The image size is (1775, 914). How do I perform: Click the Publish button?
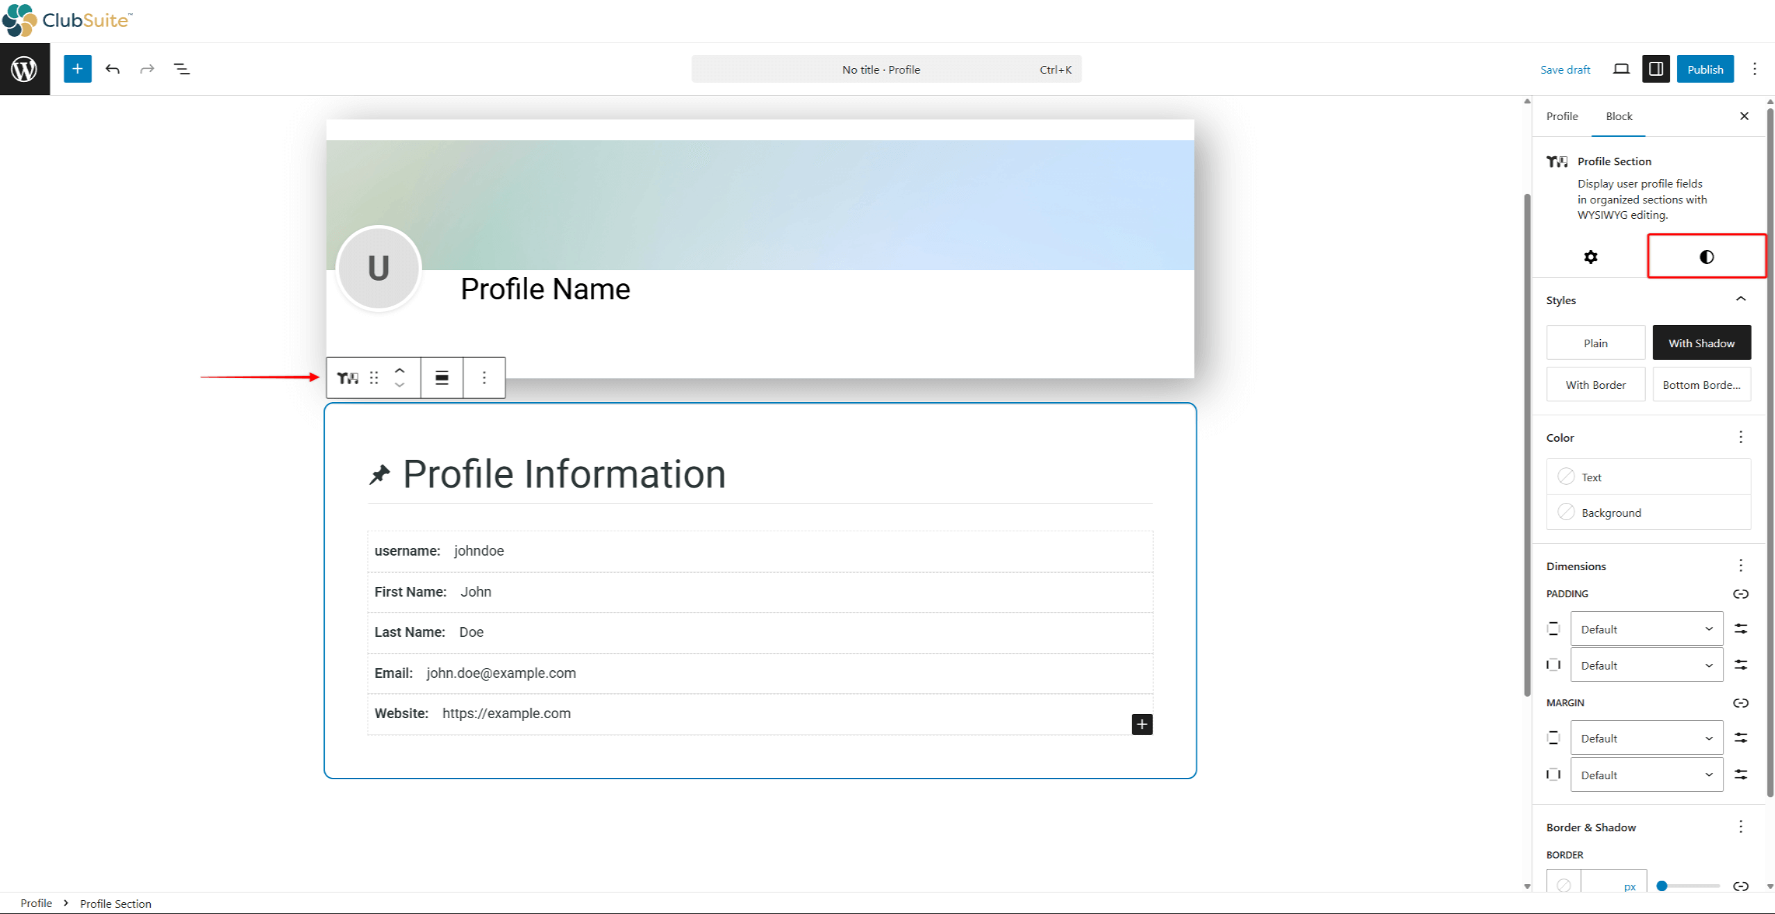[x=1705, y=69]
